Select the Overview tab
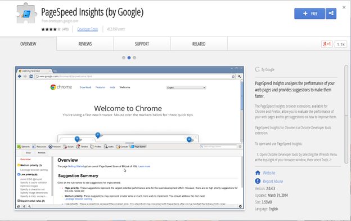The width and height of the screenshot is (351, 221). tap(28, 44)
